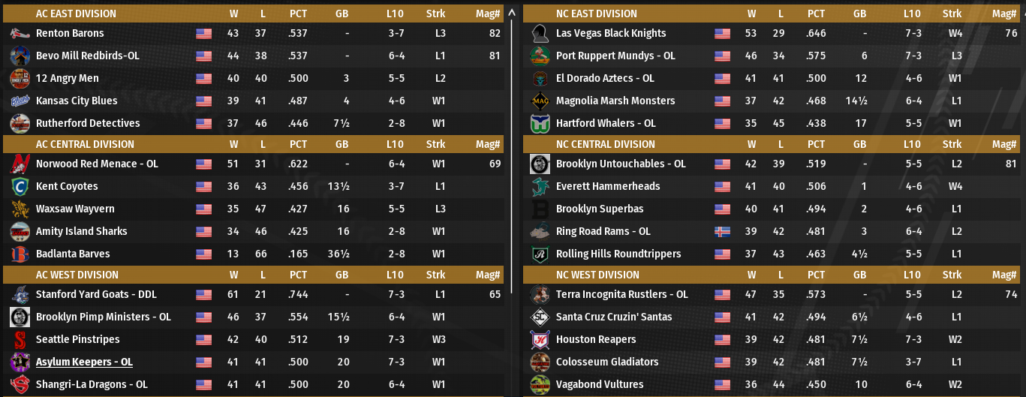The image size is (1026, 397).
Task: Click the Brooklyn Untouchables team logo
Action: [540, 164]
